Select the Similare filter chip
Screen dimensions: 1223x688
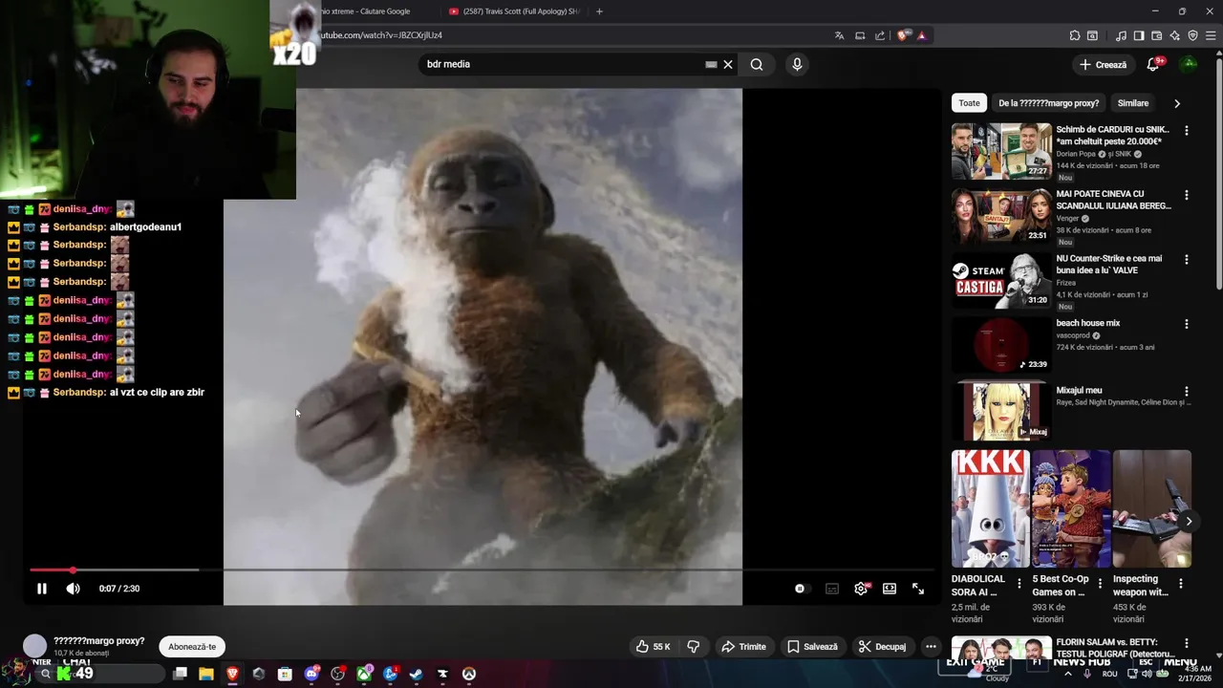[1133, 103]
